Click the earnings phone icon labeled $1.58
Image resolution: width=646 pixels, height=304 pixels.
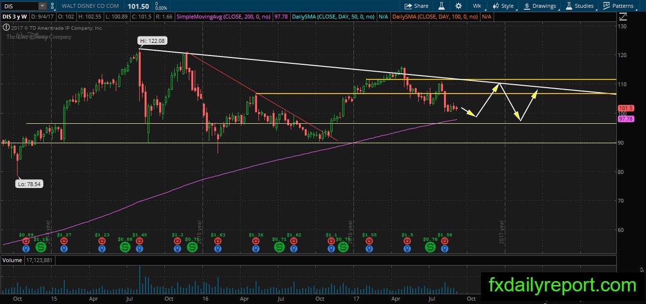(x=445, y=241)
